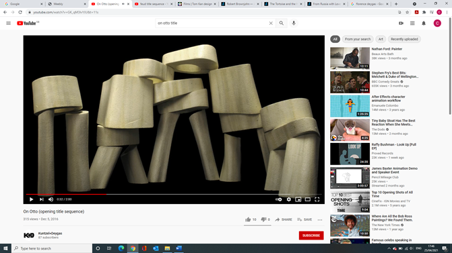Search with voice microphone icon
Image resolution: width=452 pixels, height=253 pixels.
point(294,23)
